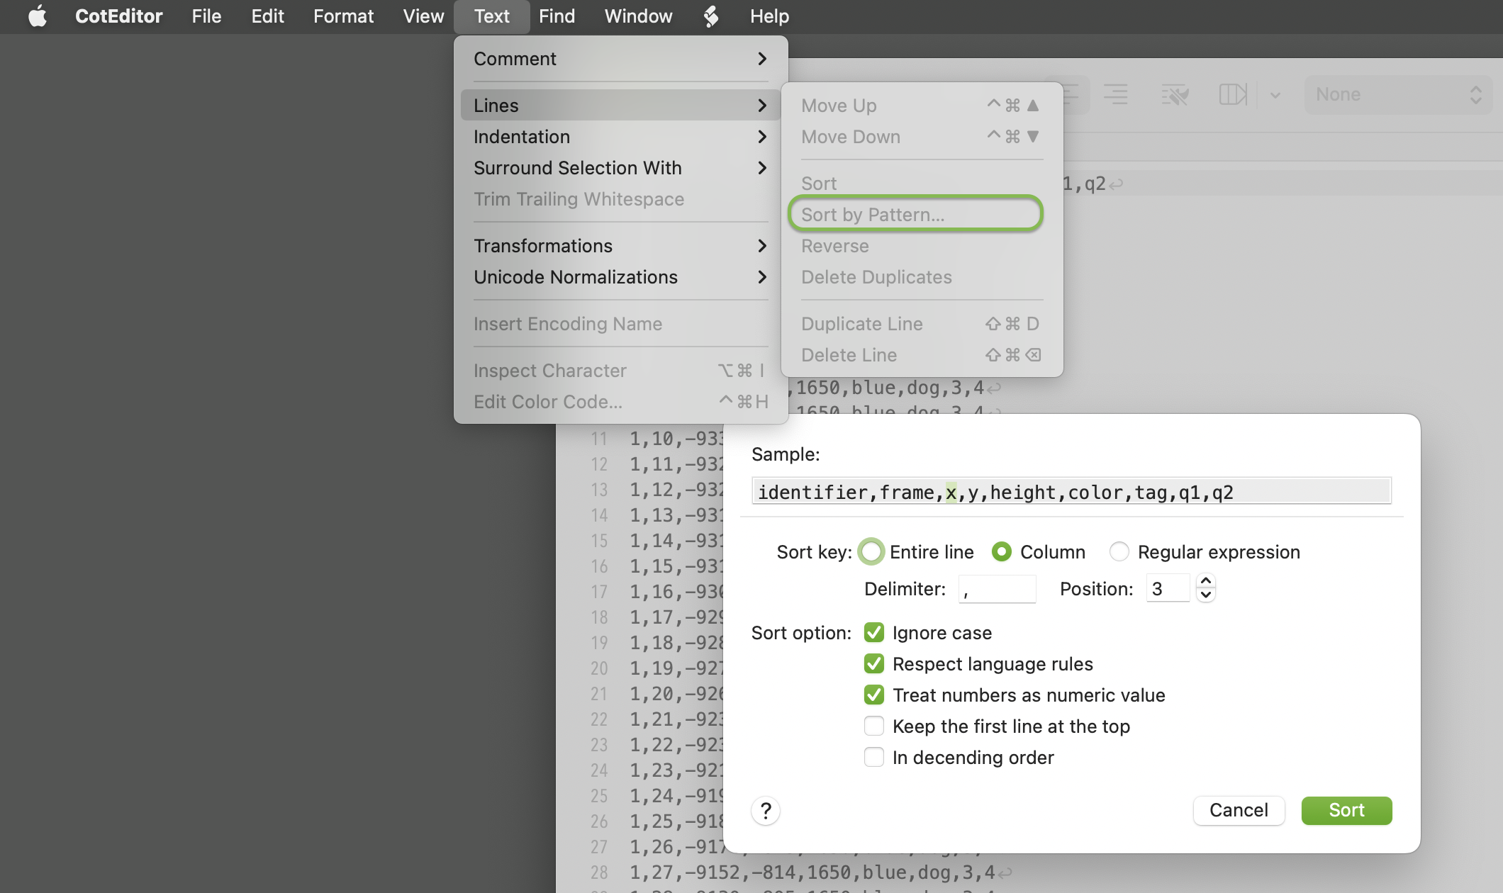Expand the Surround Selection With submenu
This screenshot has width=1503, height=893.
pos(577,168)
